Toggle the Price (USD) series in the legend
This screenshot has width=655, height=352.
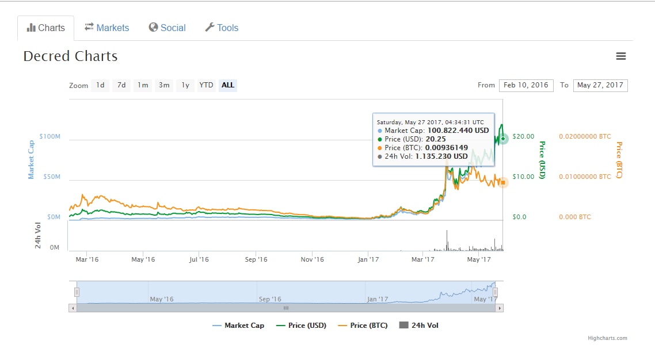pos(301,326)
